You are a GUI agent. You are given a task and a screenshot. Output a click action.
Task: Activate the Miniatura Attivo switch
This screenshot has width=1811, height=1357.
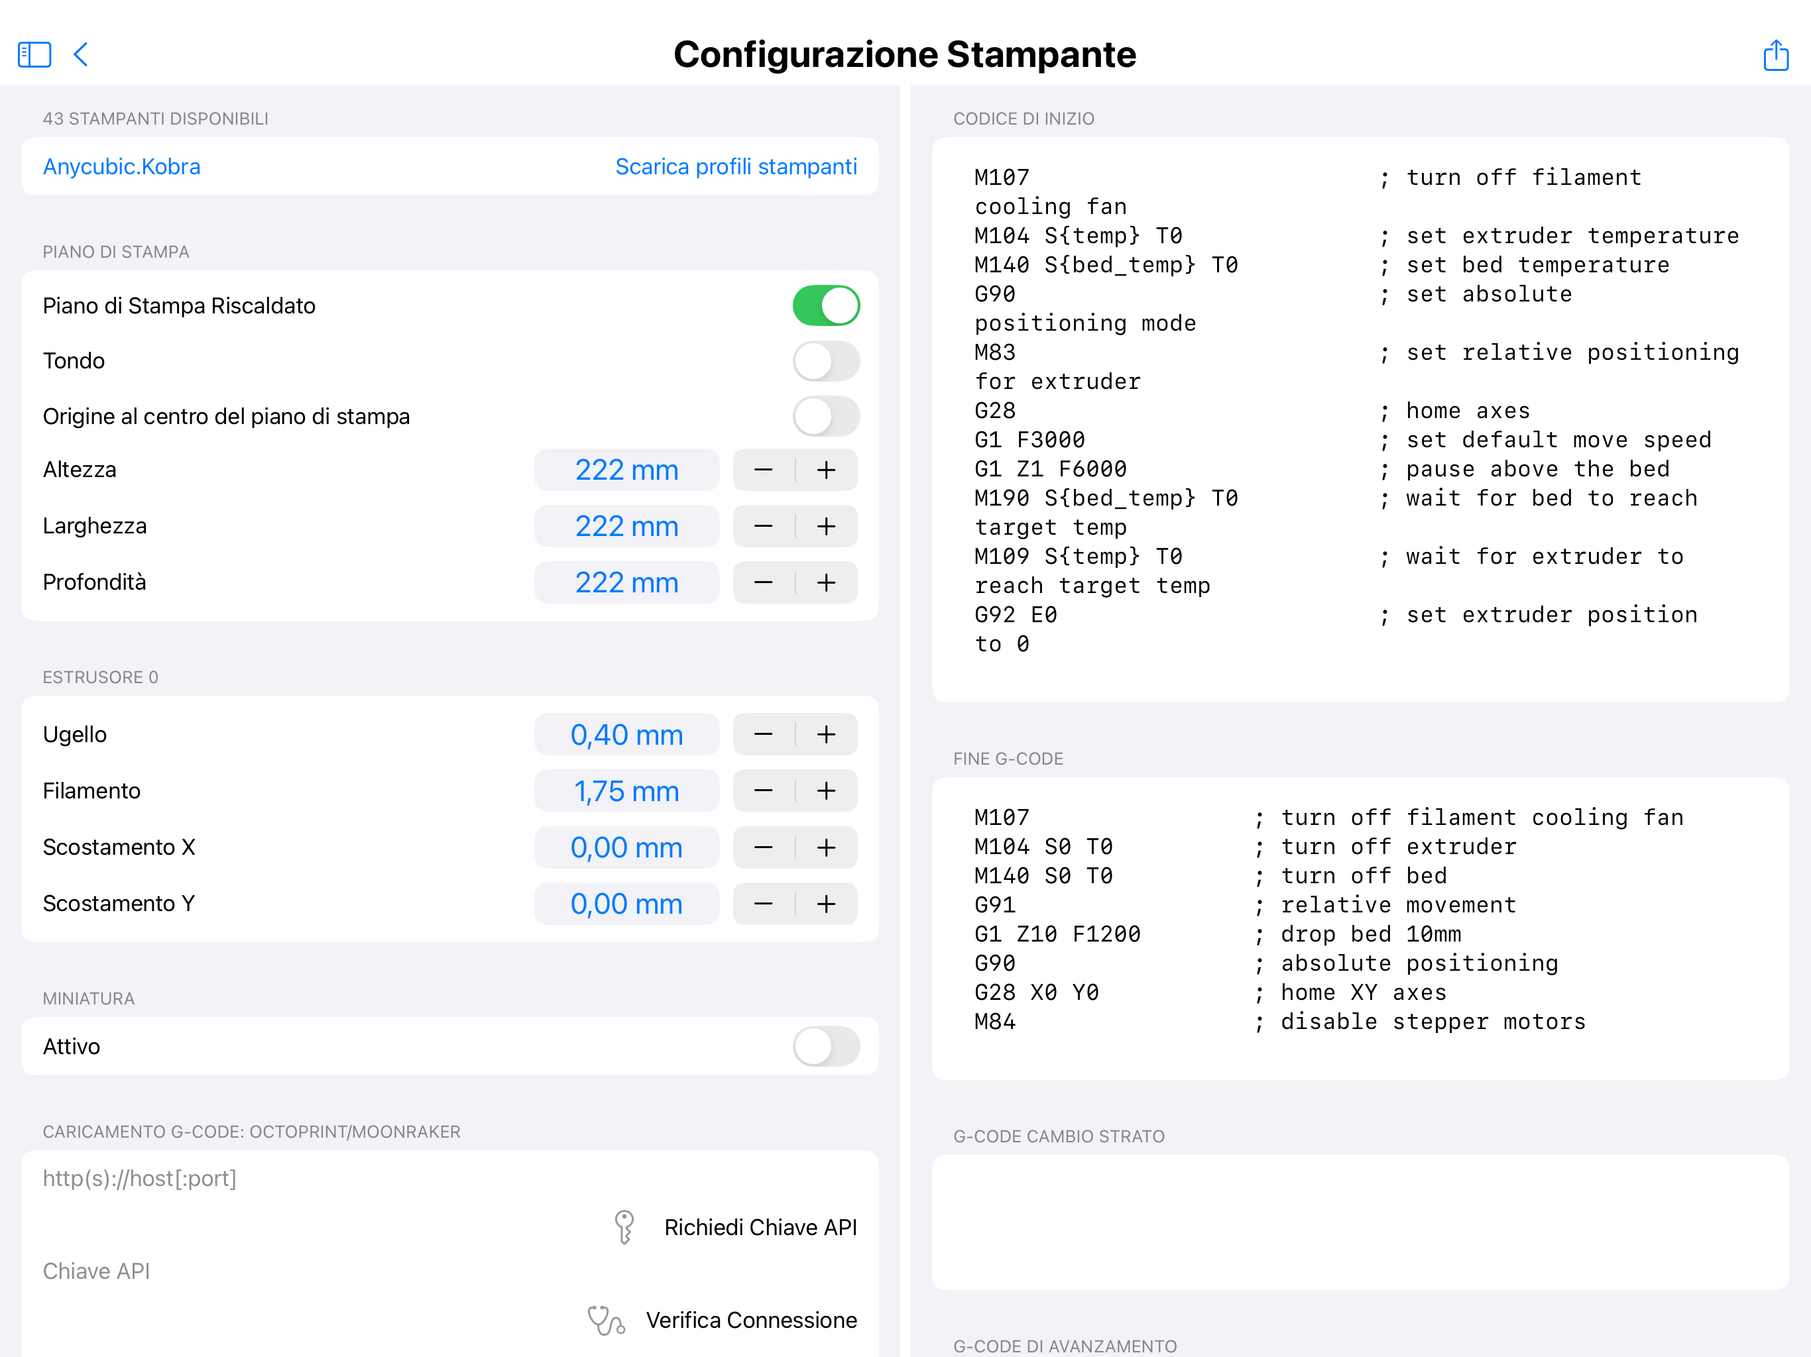click(x=826, y=1046)
